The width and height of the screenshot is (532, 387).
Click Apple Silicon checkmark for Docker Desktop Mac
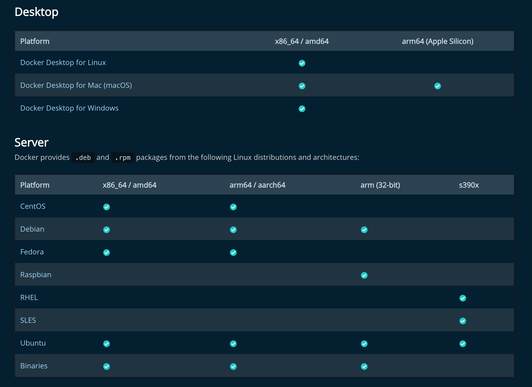437,86
